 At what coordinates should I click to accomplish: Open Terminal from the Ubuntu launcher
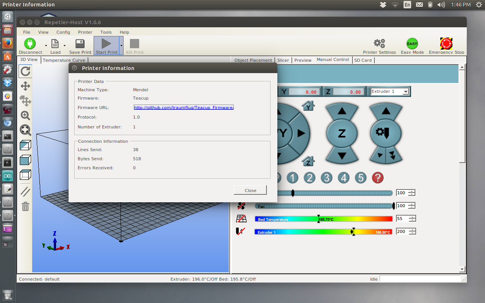tap(8, 136)
